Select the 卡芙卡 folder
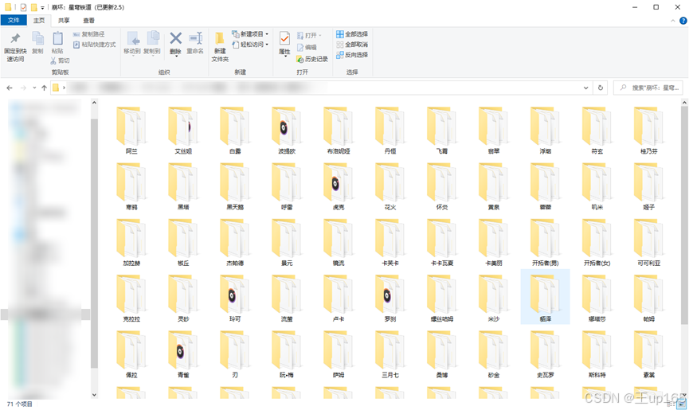 click(390, 243)
